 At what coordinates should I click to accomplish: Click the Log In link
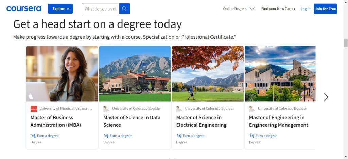click(305, 9)
